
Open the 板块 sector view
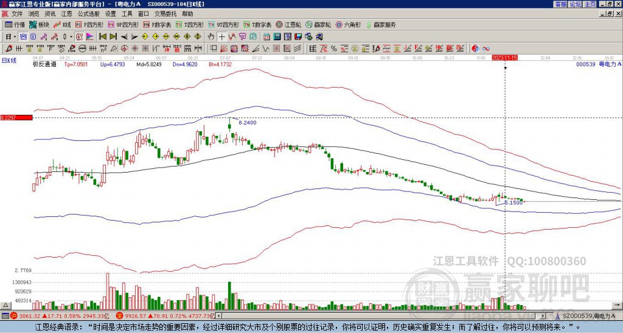pyautogui.click(x=39, y=24)
